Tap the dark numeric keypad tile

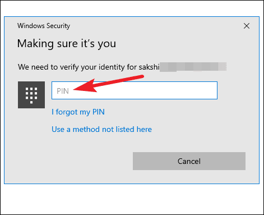31,95
